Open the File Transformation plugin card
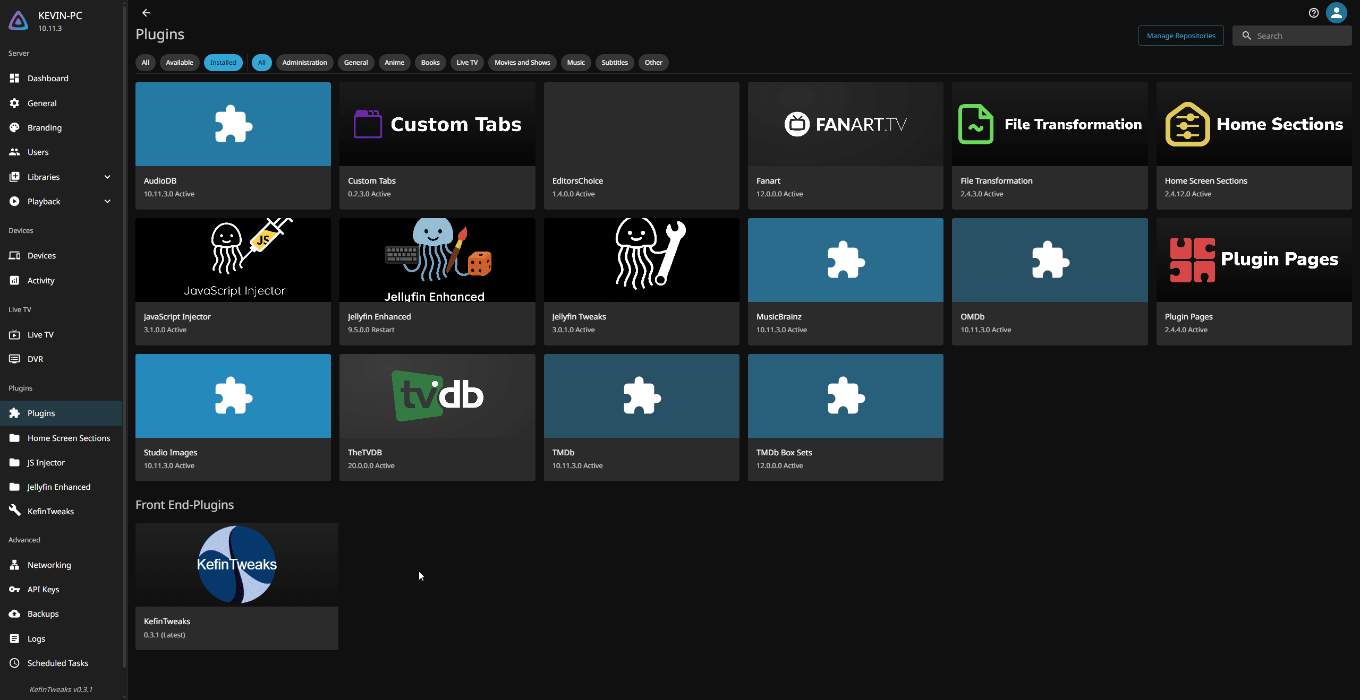The image size is (1360, 700). (1050, 145)
